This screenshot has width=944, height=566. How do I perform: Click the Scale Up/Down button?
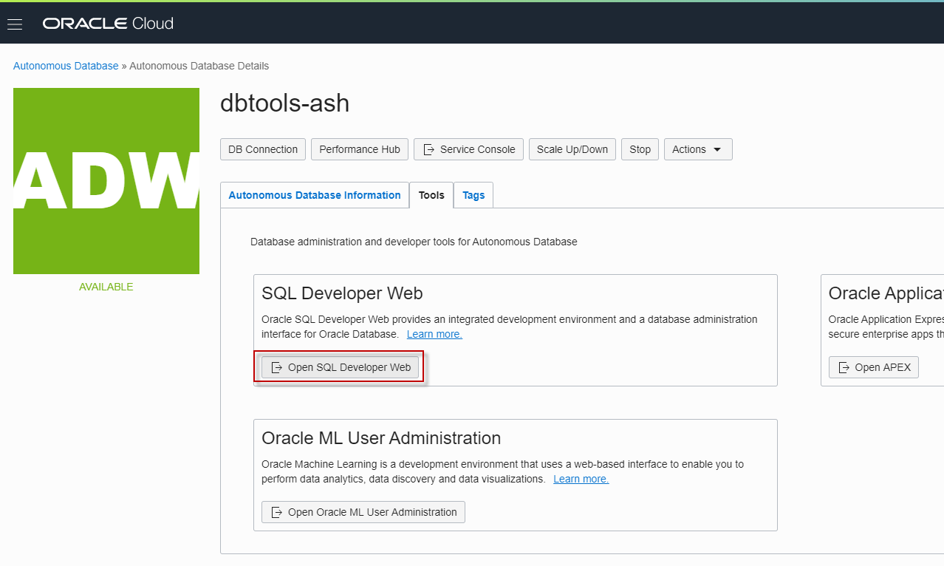[572, 149]
